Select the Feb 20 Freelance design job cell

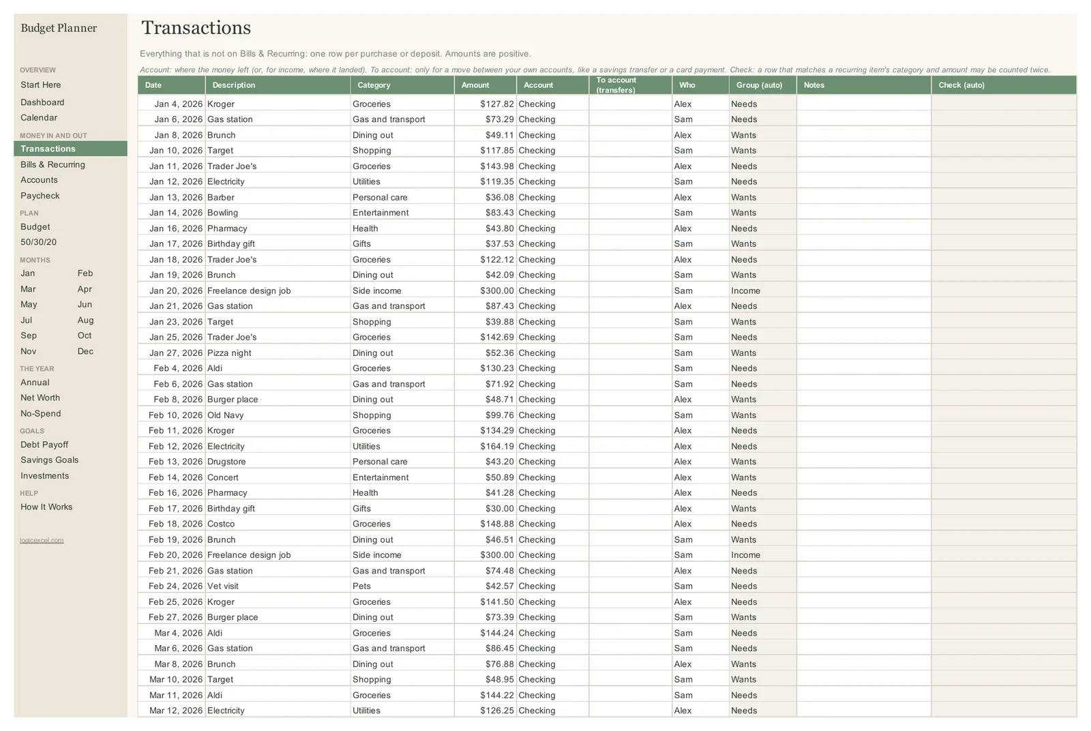tap(278, 555)
